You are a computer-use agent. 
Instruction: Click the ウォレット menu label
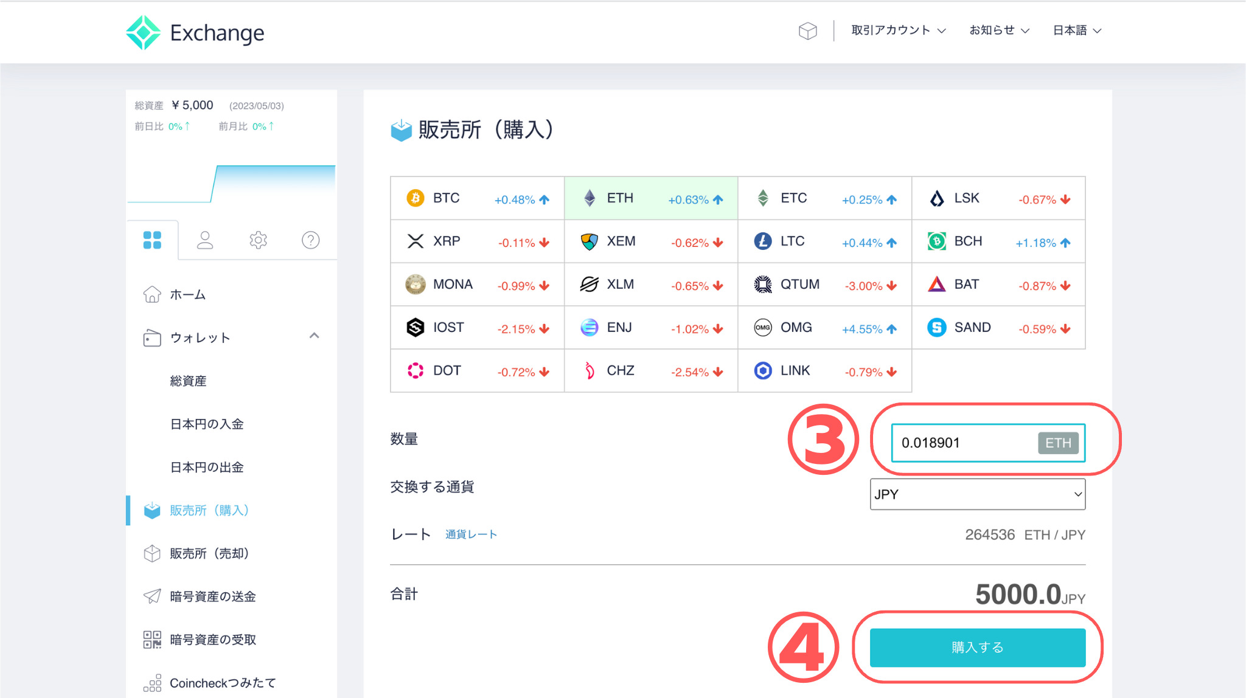click(x=200, y=338)
